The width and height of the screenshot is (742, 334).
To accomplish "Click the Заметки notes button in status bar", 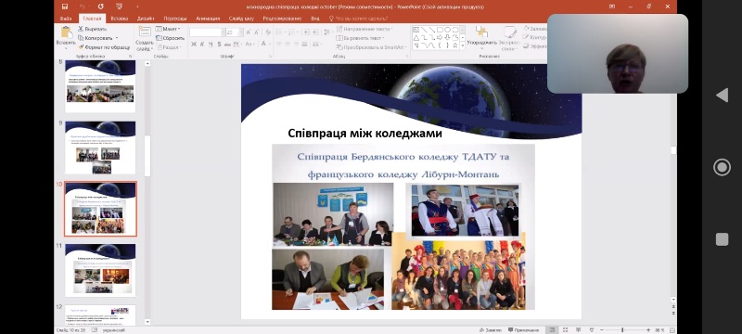I will (x=491, y=329).
